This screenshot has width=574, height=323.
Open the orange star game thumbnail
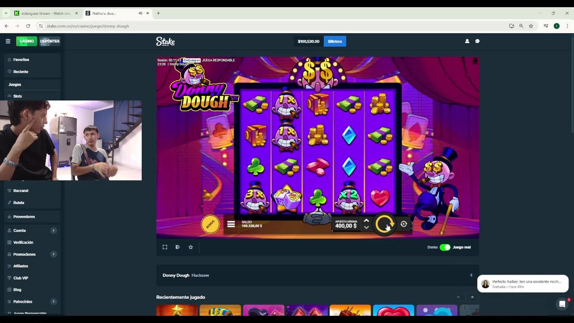pos(177,310)
